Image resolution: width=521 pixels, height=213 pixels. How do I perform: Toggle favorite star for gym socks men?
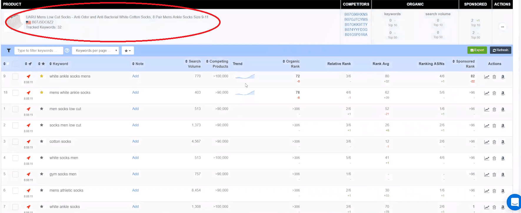[42, 174]
